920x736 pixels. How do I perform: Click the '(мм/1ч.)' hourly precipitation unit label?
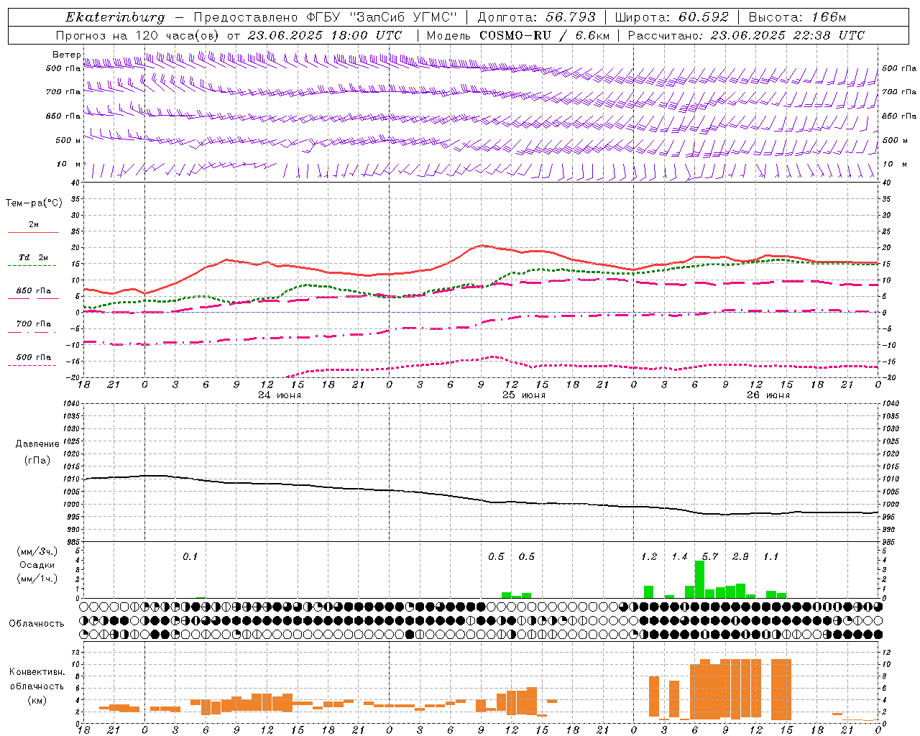[x=37, y=579]
